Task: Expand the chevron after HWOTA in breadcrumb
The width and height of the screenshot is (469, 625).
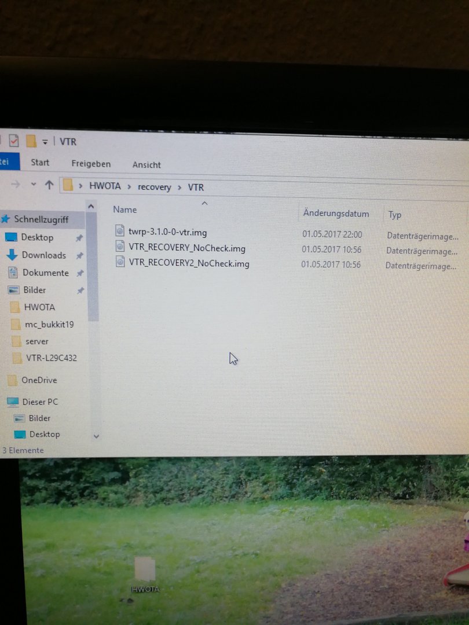Action: (x=129, y=186)
